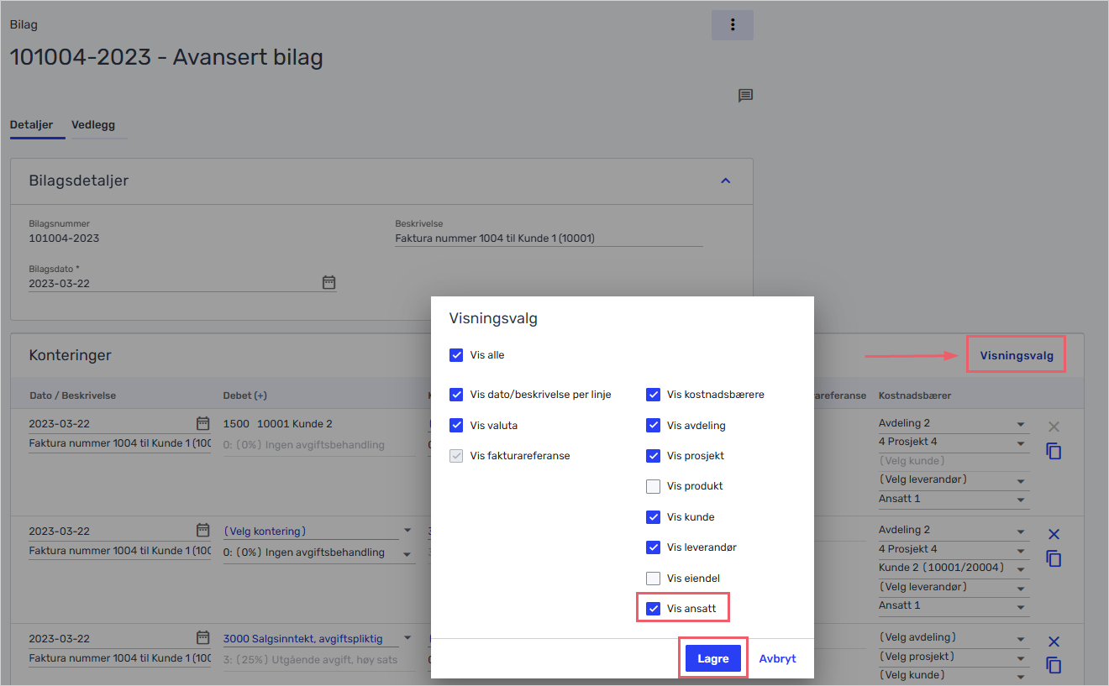Viewport: 1109px width, 686px height.
Task: Click the Bilagsdato date field
Action: click(182, 283)
